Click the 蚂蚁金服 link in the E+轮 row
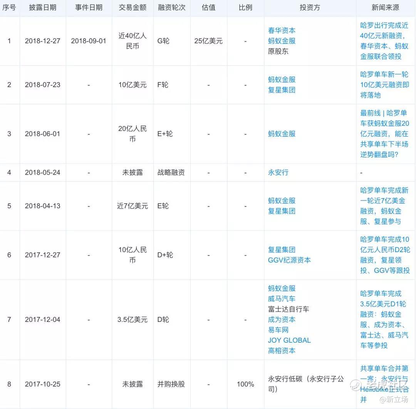This screenshot has width=416, height=409. coord(282,134)
